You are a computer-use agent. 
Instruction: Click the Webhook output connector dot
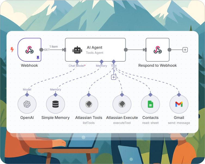[41, 50]
